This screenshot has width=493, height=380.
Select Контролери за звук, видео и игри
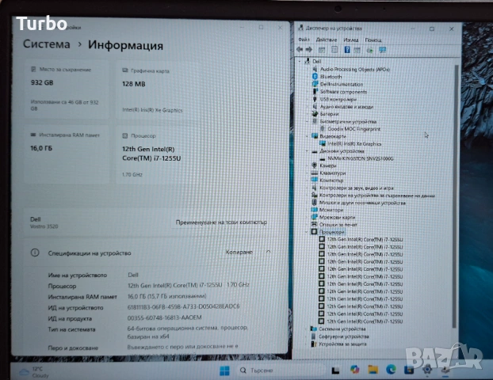pyautogui.click(x=356, y=188)
